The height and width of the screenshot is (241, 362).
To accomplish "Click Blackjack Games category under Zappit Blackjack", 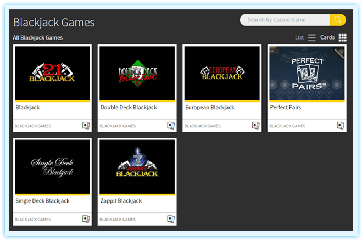I will (118, 220).
